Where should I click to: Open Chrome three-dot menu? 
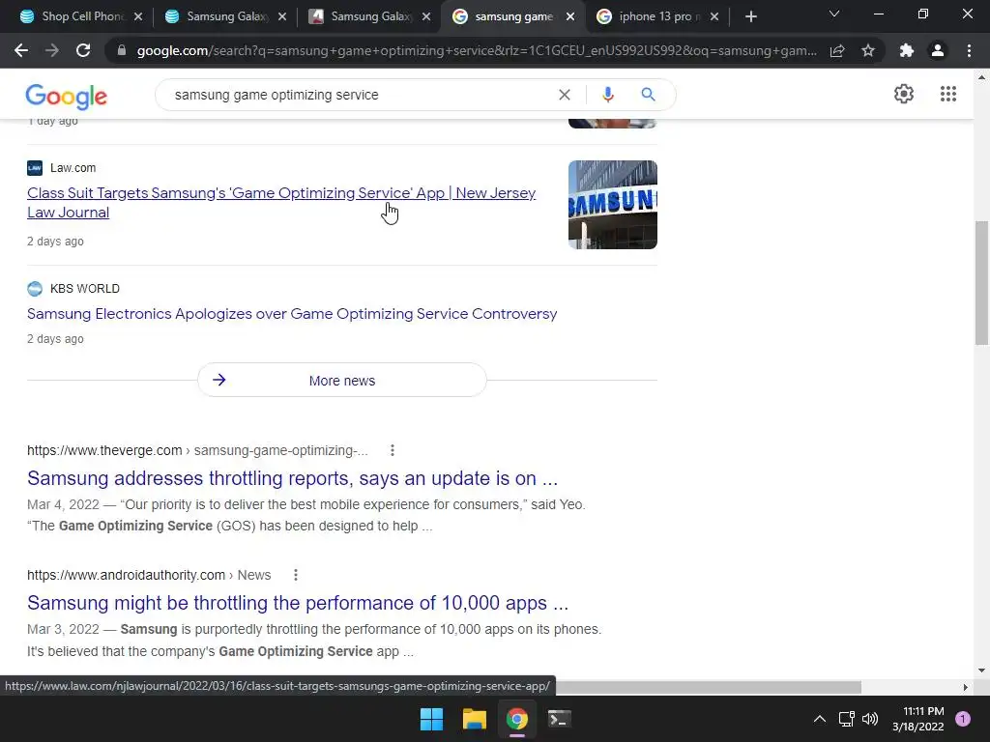point(969,50)
